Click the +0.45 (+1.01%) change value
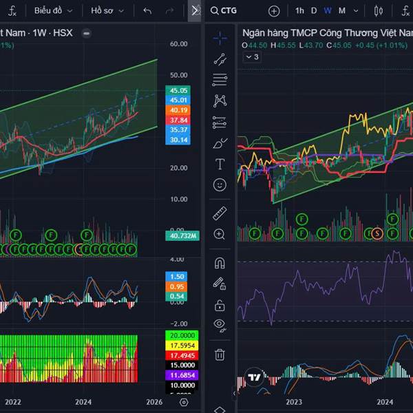This screenshot has height=413, width=413. click(381, 45)
